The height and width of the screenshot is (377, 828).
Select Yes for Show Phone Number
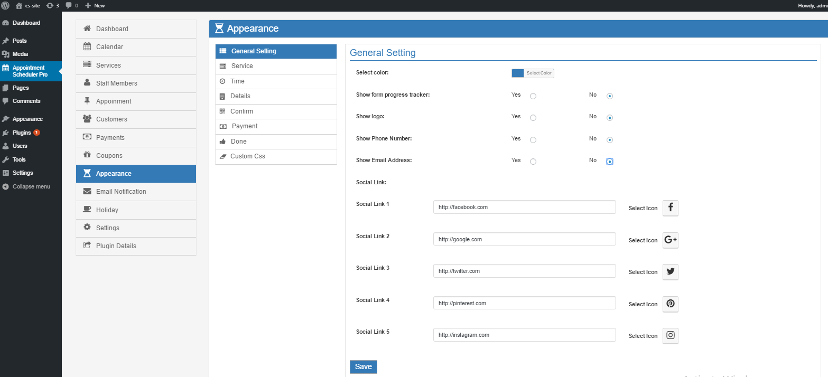point(533,140)
